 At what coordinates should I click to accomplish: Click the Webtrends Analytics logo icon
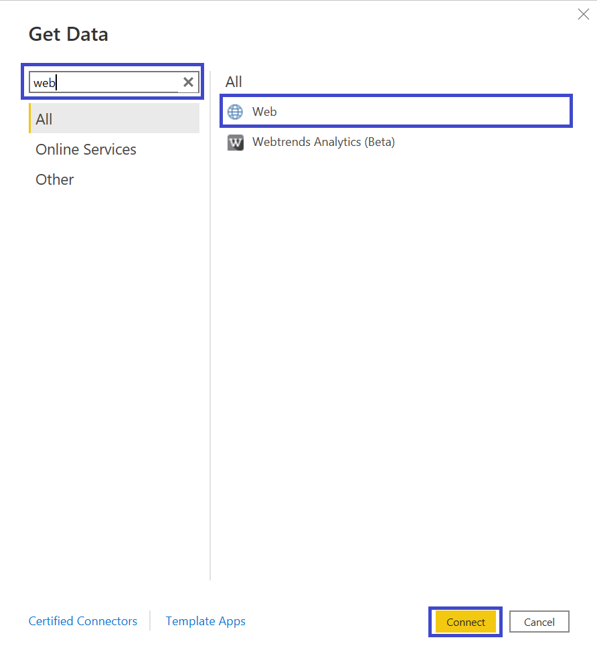click(235, 142)
